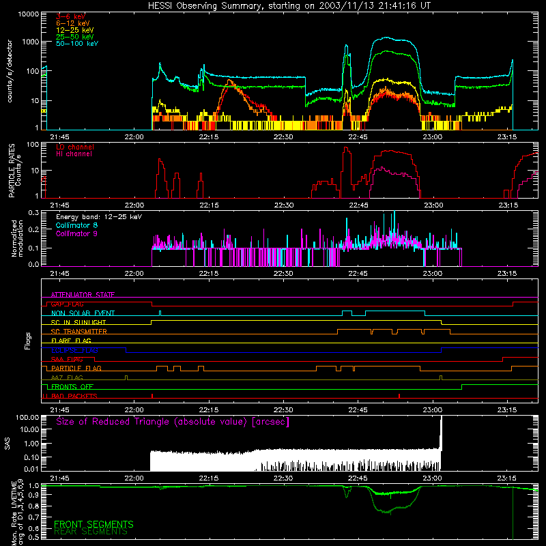This screenshot has width=546, height=546.
Task: Select the "12-25 keV" yellow legend label
Action: tap(75, 30)
